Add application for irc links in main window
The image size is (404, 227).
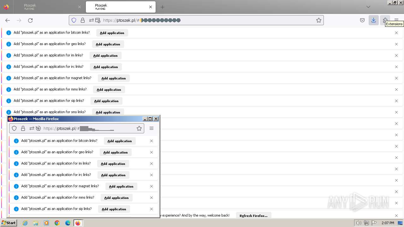106,67
